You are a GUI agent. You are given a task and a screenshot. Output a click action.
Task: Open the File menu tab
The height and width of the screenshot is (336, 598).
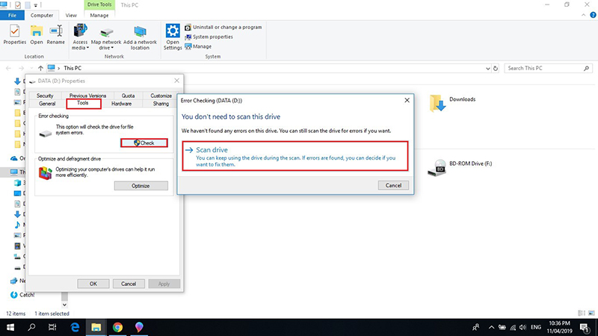pos(12,15)
